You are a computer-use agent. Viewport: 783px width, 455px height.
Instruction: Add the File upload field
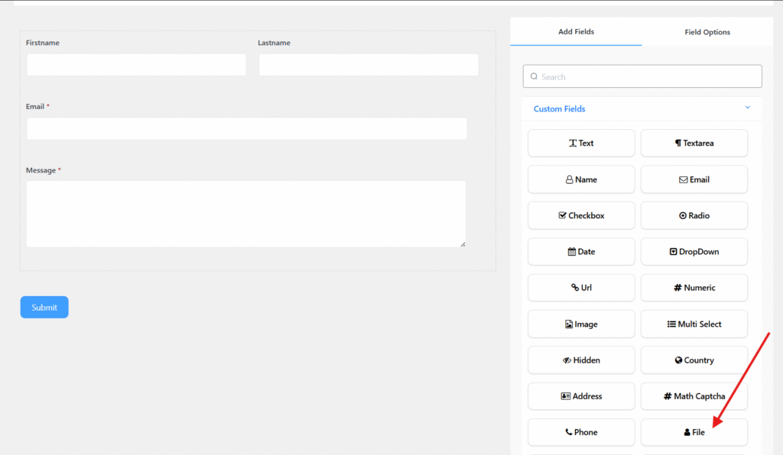tap(694, 432)
